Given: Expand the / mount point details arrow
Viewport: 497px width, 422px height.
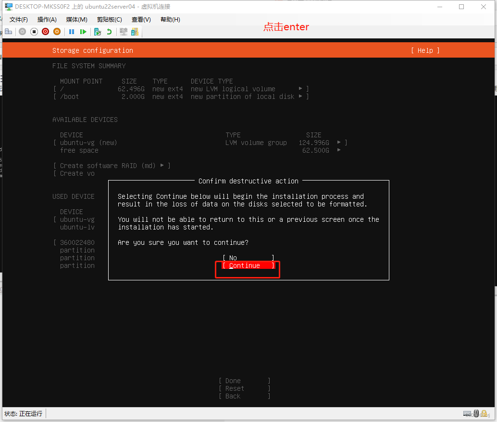Looking at the screenshot, I should 301,89.
